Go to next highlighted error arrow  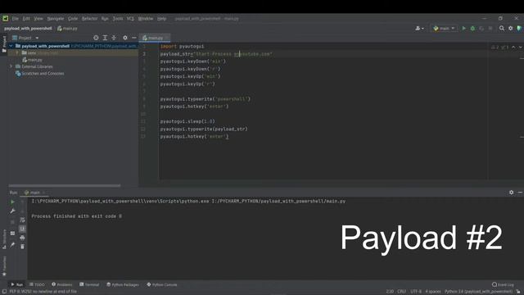pos(521,48)
